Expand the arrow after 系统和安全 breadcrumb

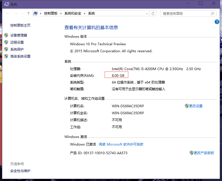pyautogui.click(x=85, y=13)
